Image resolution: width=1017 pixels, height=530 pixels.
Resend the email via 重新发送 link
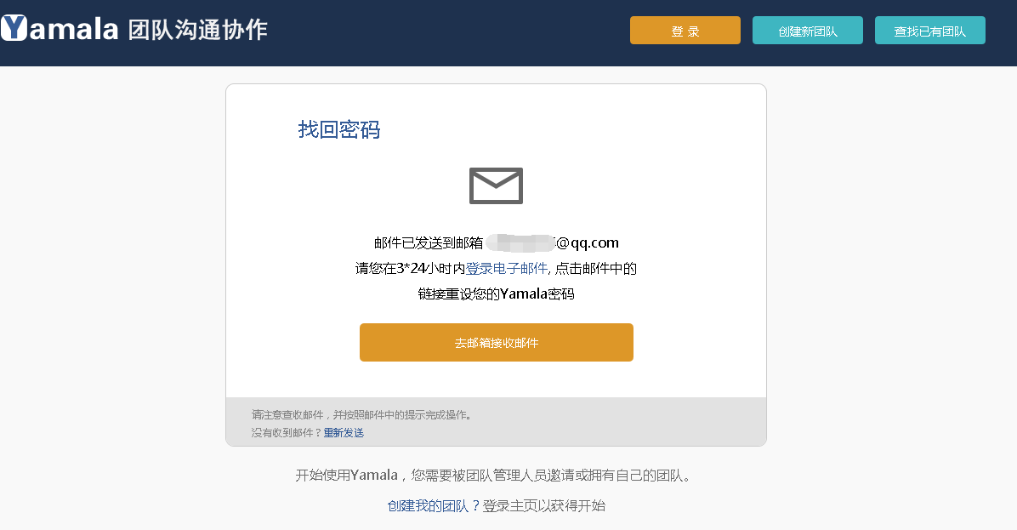(x=344, y=433)
